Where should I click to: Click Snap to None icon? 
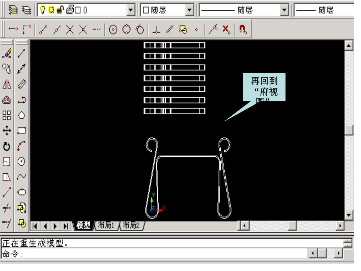pos(226,30)
